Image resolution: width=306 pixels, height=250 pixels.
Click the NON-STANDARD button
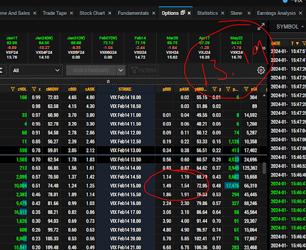point(91,71)
